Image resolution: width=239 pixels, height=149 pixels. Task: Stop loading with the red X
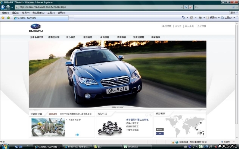190,7
